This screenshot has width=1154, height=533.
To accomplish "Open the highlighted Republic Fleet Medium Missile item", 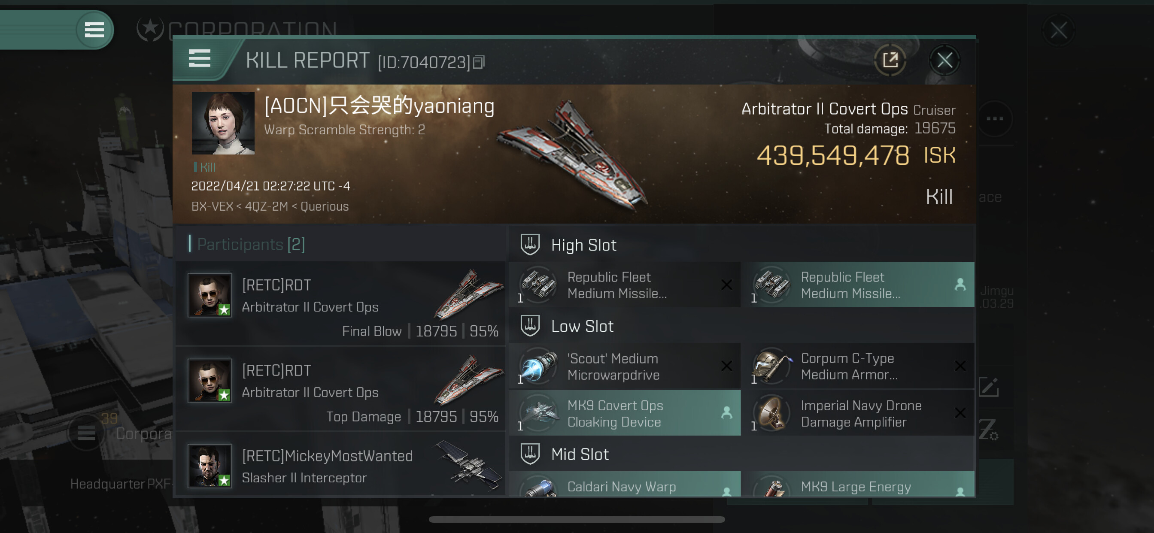I will 858,285.
